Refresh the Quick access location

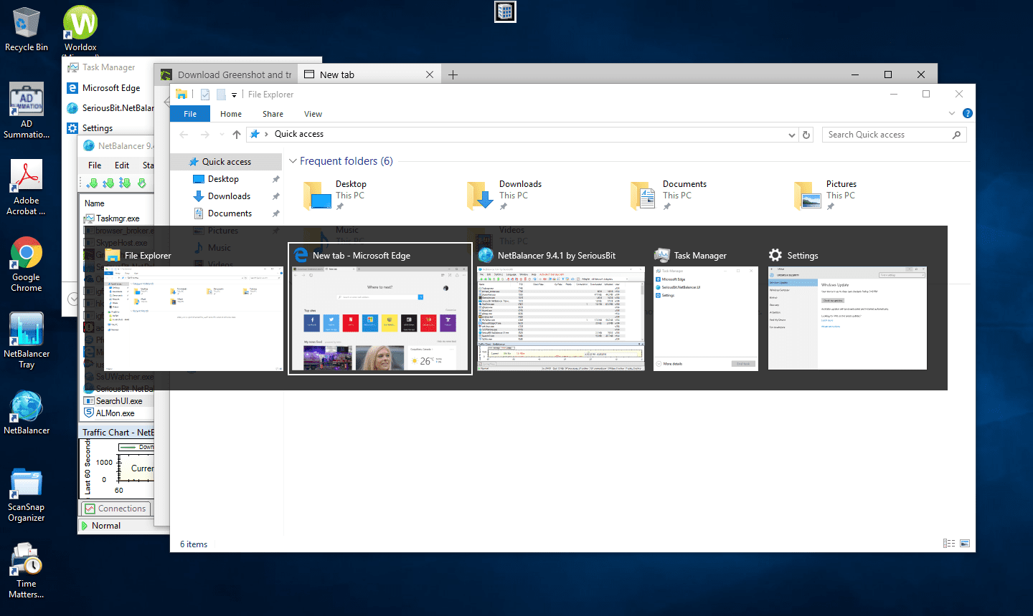[x=806, y=135]
